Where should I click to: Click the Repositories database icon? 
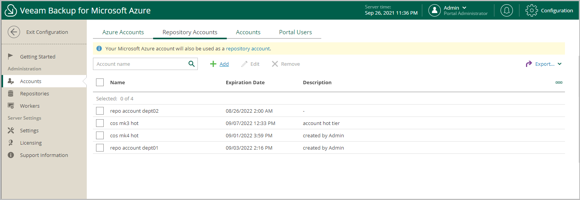tap(11, 93)
